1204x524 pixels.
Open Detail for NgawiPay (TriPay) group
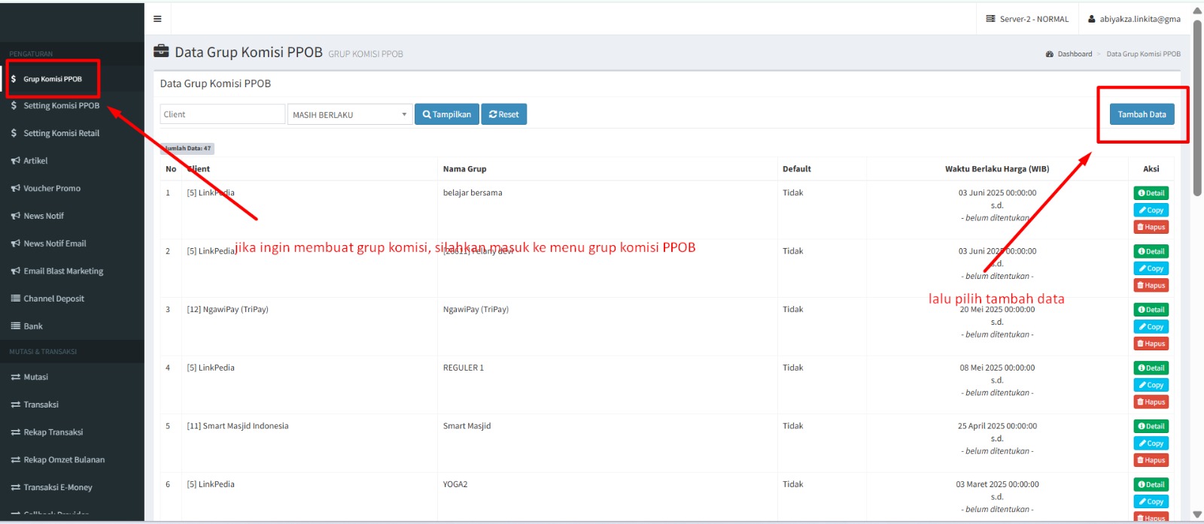click(1151, 310)
